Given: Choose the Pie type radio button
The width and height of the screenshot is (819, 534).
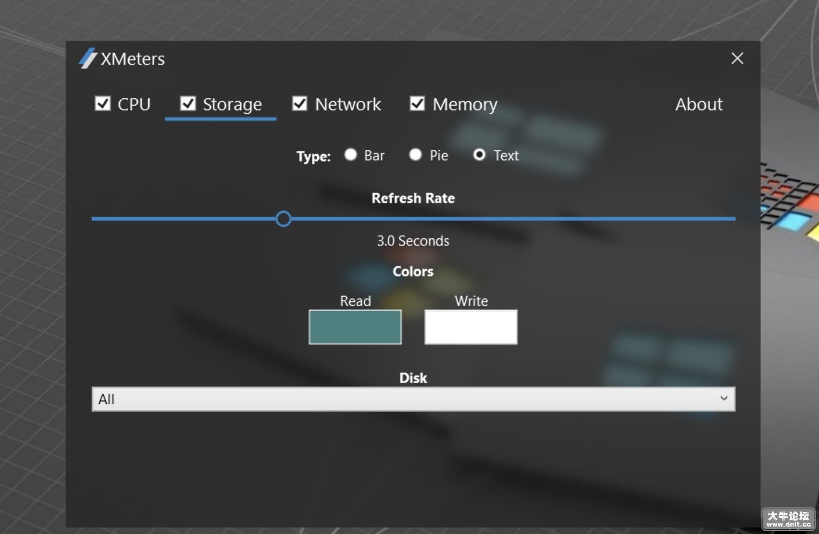Looking at the screenshot, I should click(x=416, y=154).
